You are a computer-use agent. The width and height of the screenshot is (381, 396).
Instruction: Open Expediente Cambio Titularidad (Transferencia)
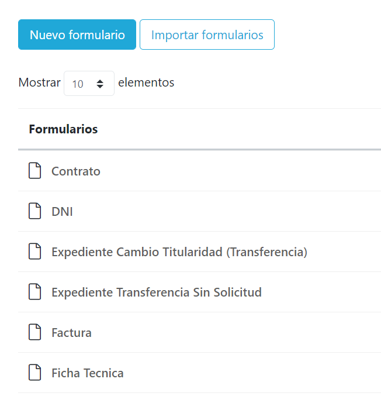point(179,252)
